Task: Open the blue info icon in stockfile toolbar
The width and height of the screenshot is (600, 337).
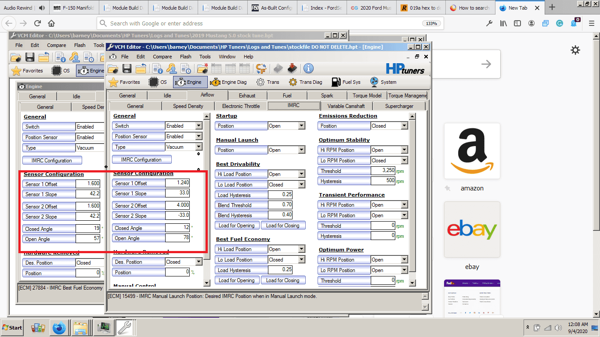Action: 308,68
